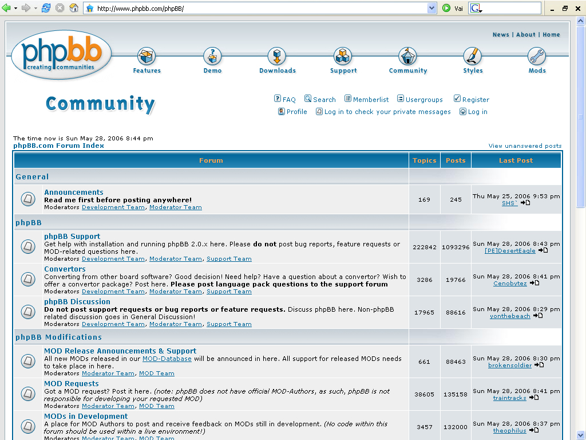Select News in the top-right menu
Viewport: 586px width, 440px height.
[501, 34]
